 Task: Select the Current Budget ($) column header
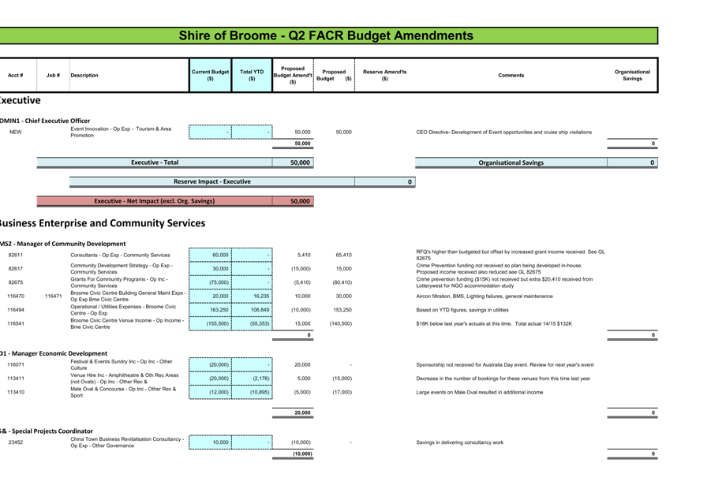point(210,75)
